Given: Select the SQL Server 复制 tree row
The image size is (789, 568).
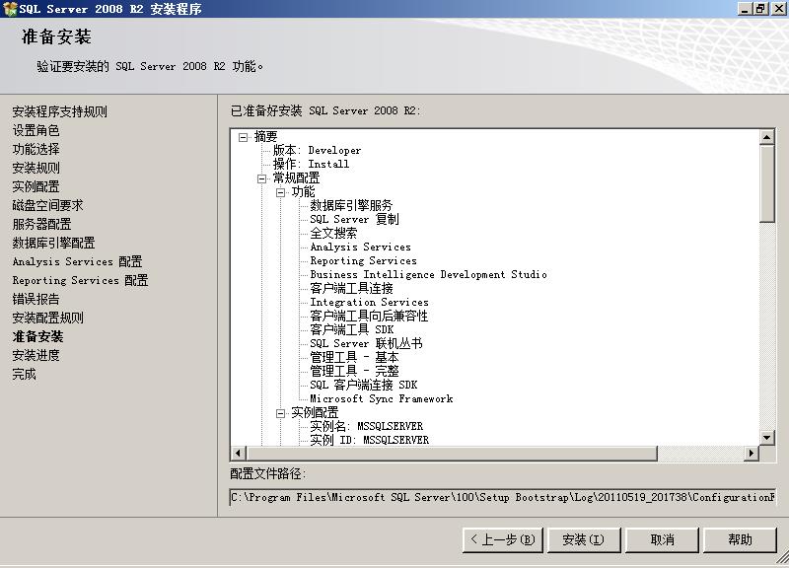Looking at the screenshot, I should [x=354, y=219].
